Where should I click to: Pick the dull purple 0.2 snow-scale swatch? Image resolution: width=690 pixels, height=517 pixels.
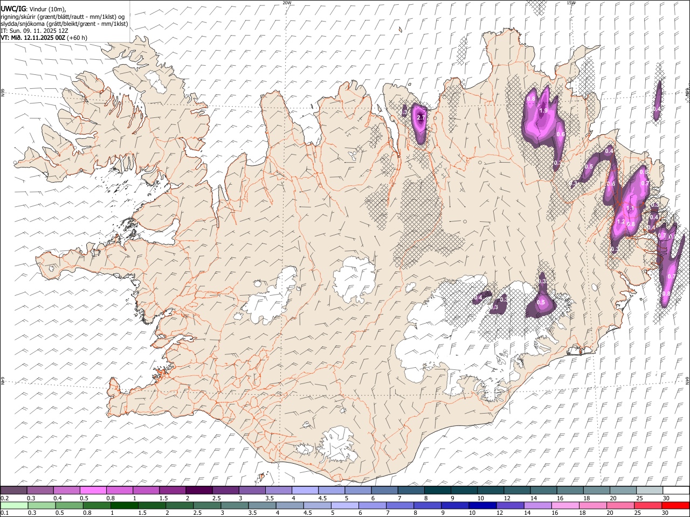pos(13,490)
